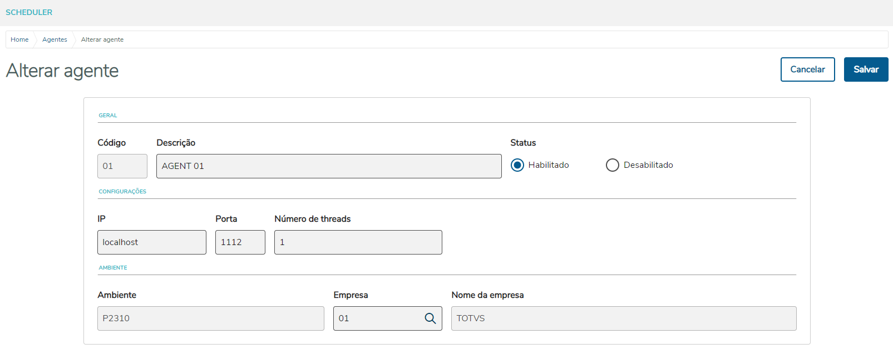
Task: Click the Empresa search magnifier icon
Action: click(430, 318)
